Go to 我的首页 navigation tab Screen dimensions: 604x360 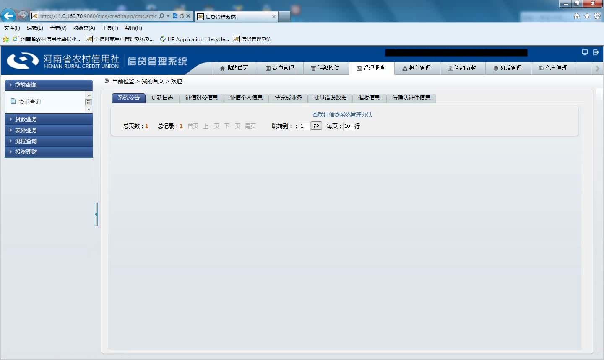(x=234, y=68)
